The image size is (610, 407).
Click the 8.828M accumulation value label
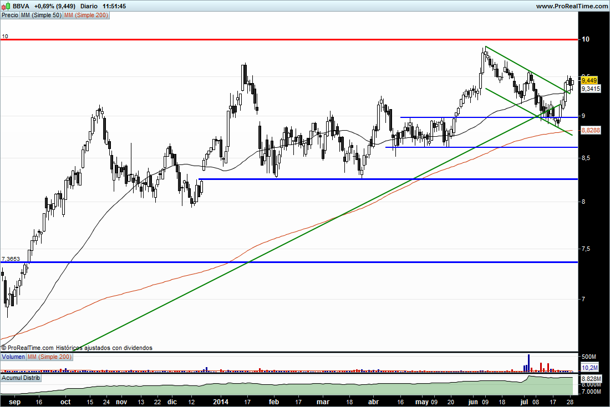pos(591,379)
